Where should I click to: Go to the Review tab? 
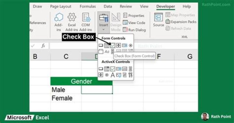[x=126, y=7]
